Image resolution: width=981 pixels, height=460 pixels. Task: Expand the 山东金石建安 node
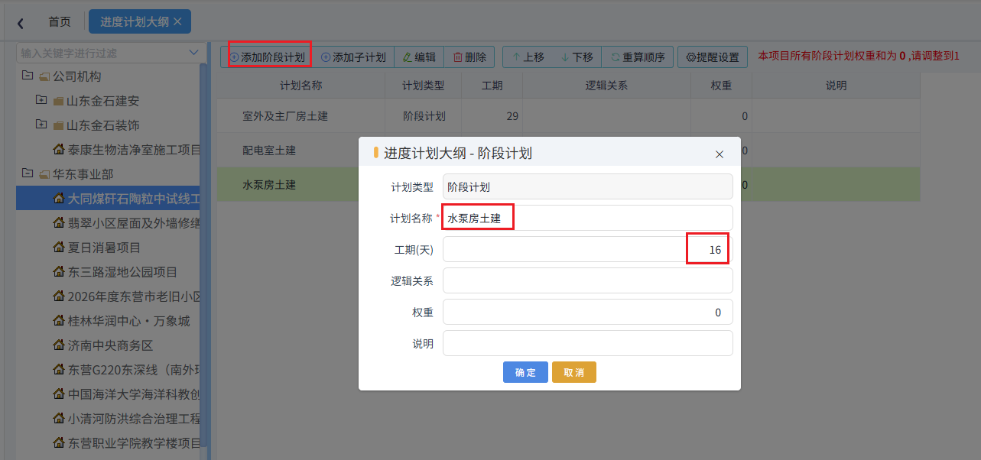[41, 100]
